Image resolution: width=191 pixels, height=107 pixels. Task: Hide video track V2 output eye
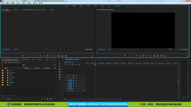point(76,78)
